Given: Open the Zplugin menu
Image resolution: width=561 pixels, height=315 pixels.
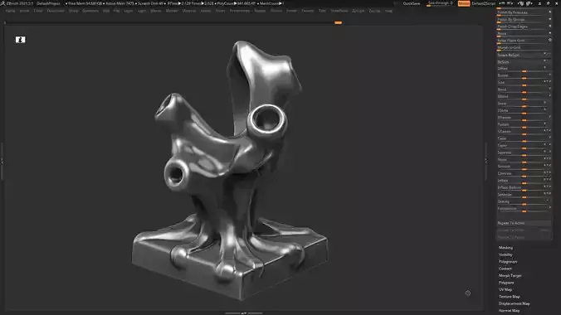Looking at the screenshot, I should [359, 11].
